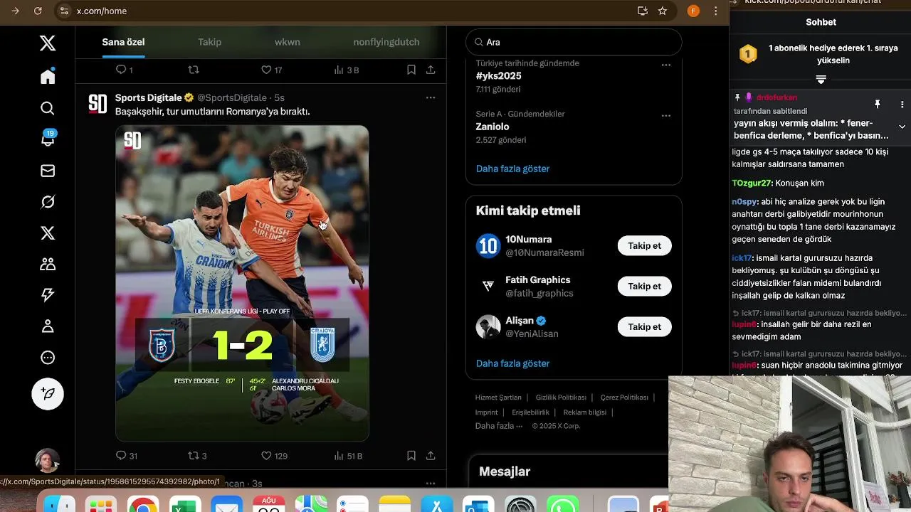Follow Fatih Graphics with Takip et

point(644,287)
